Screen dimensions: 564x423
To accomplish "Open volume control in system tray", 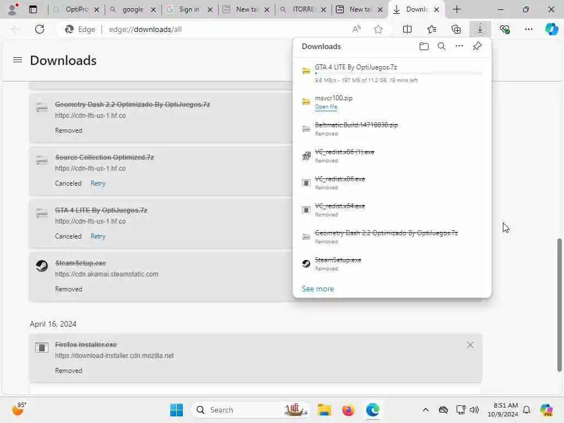I will (474, 410).
